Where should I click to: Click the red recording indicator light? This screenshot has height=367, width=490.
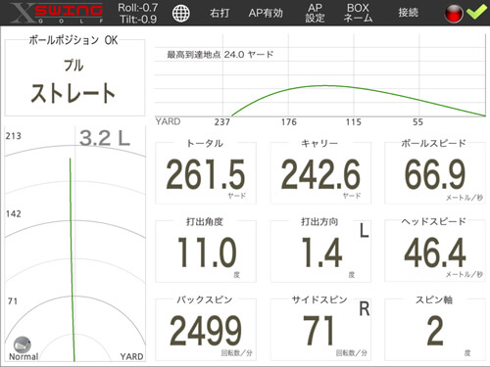(x=454, y=13)
